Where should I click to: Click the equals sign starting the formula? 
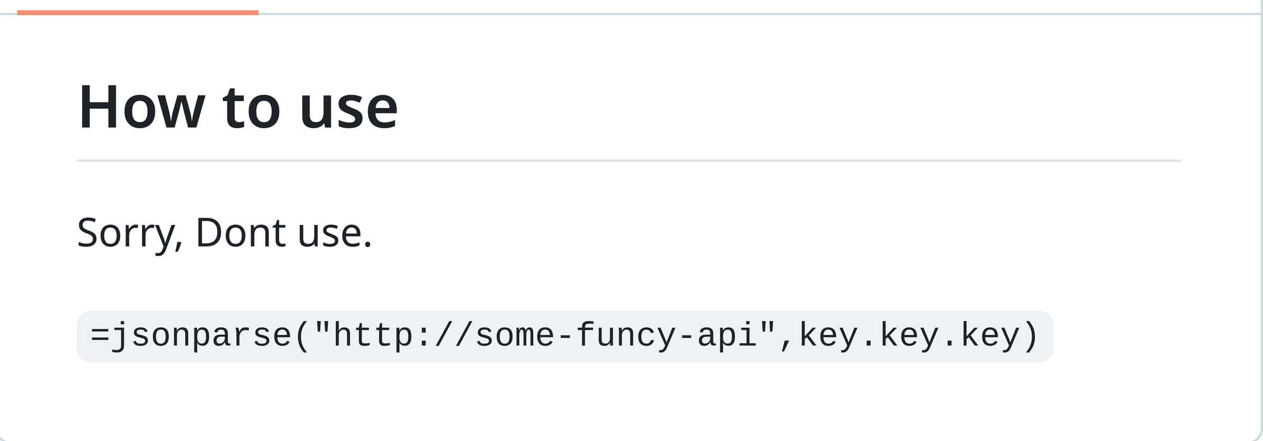(x=100, y=335)
